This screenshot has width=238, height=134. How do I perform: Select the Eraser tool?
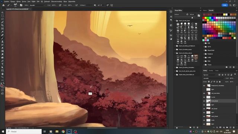[x=2, y=48]
